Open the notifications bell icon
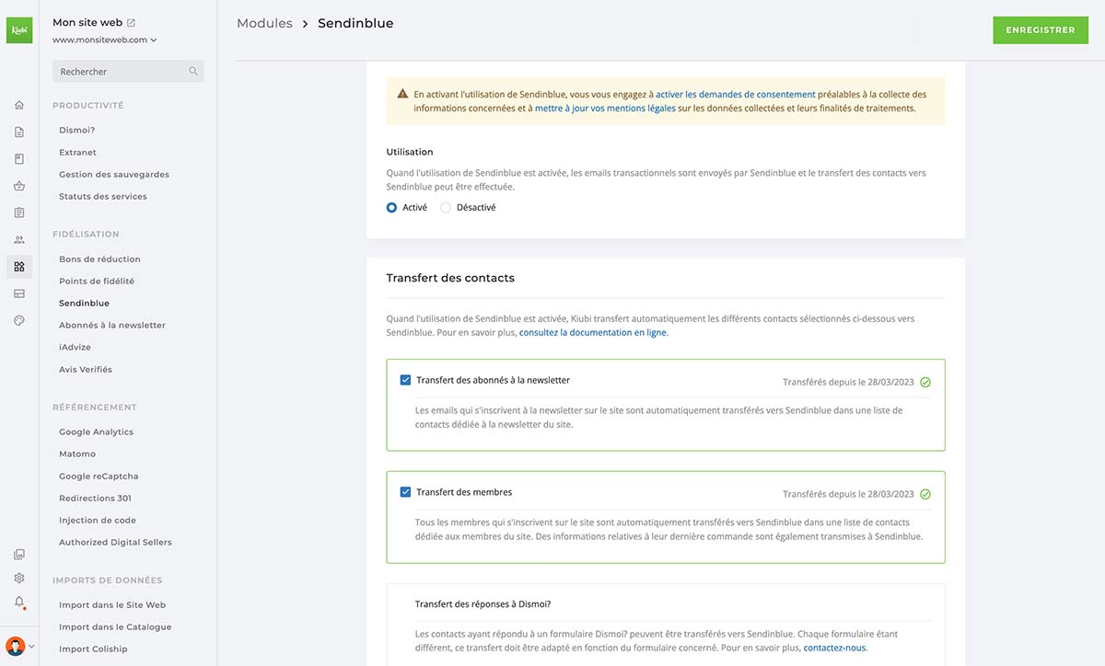This screenshot has width=1105, height=666. point(19,603)
